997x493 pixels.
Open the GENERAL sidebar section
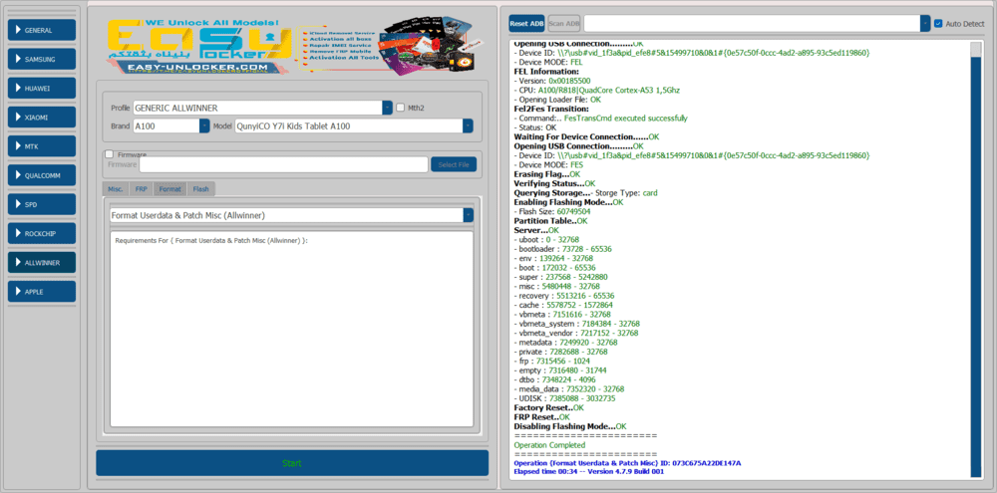pos(42,30)
